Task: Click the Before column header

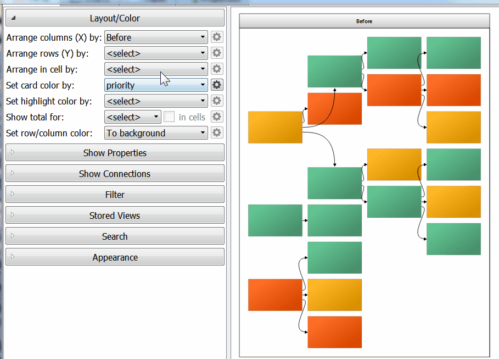Action: [x=364, y=21]
